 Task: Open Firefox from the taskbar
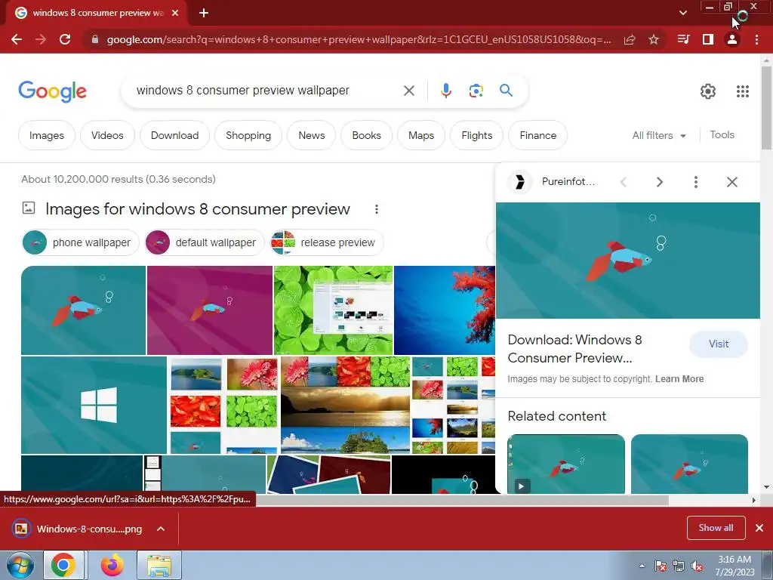click(112, 565)
